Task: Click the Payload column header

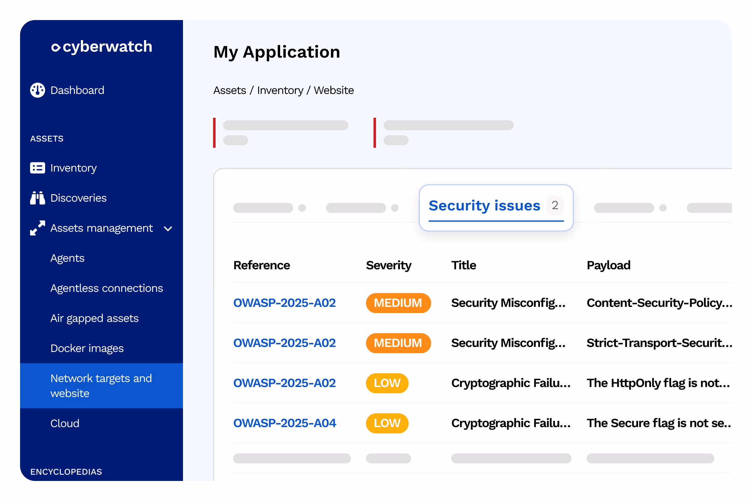Action: 608,266
